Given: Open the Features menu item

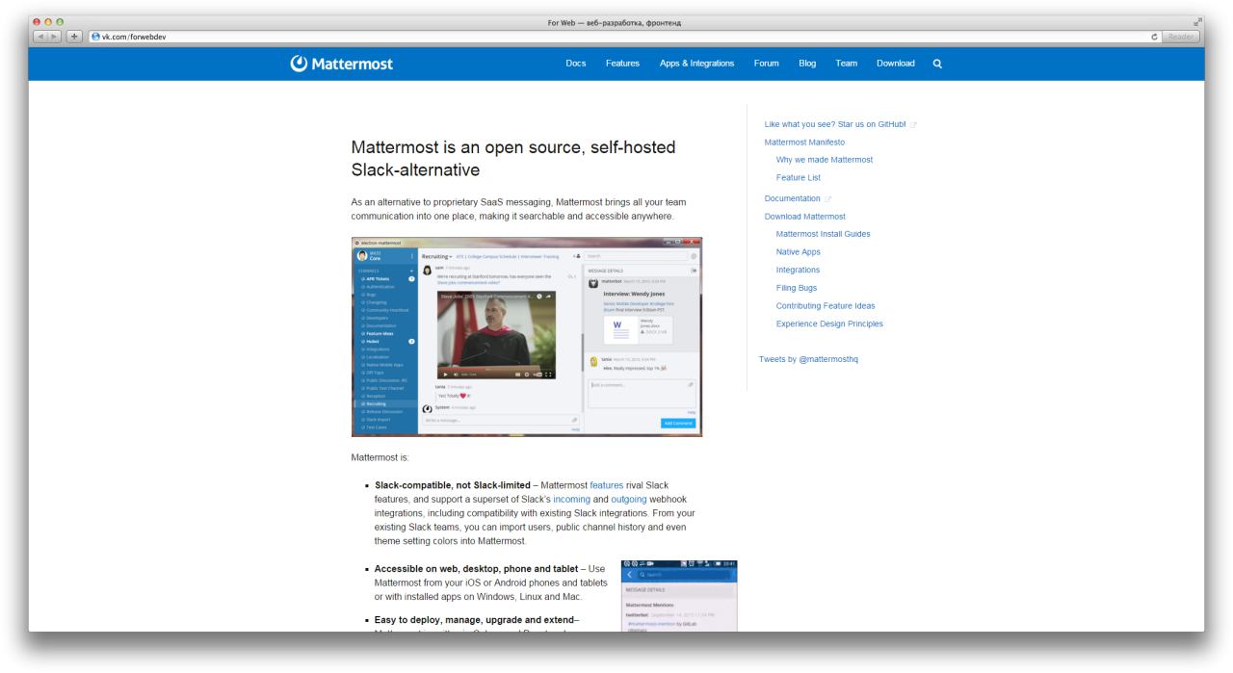Looking at the screenshot, I should (x=622, y=64).
